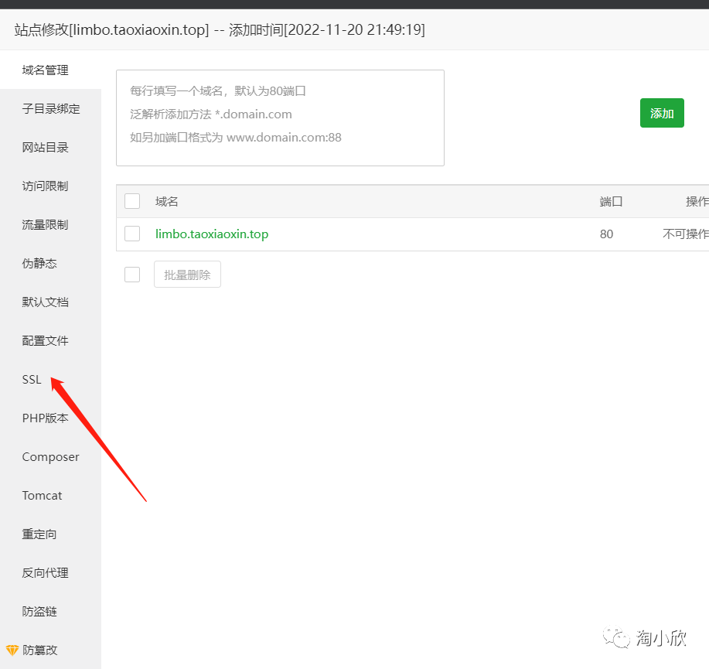The image size is (709, 669).
Task: Tick the select-all checkbox in table header
Action: pos(132,201)
